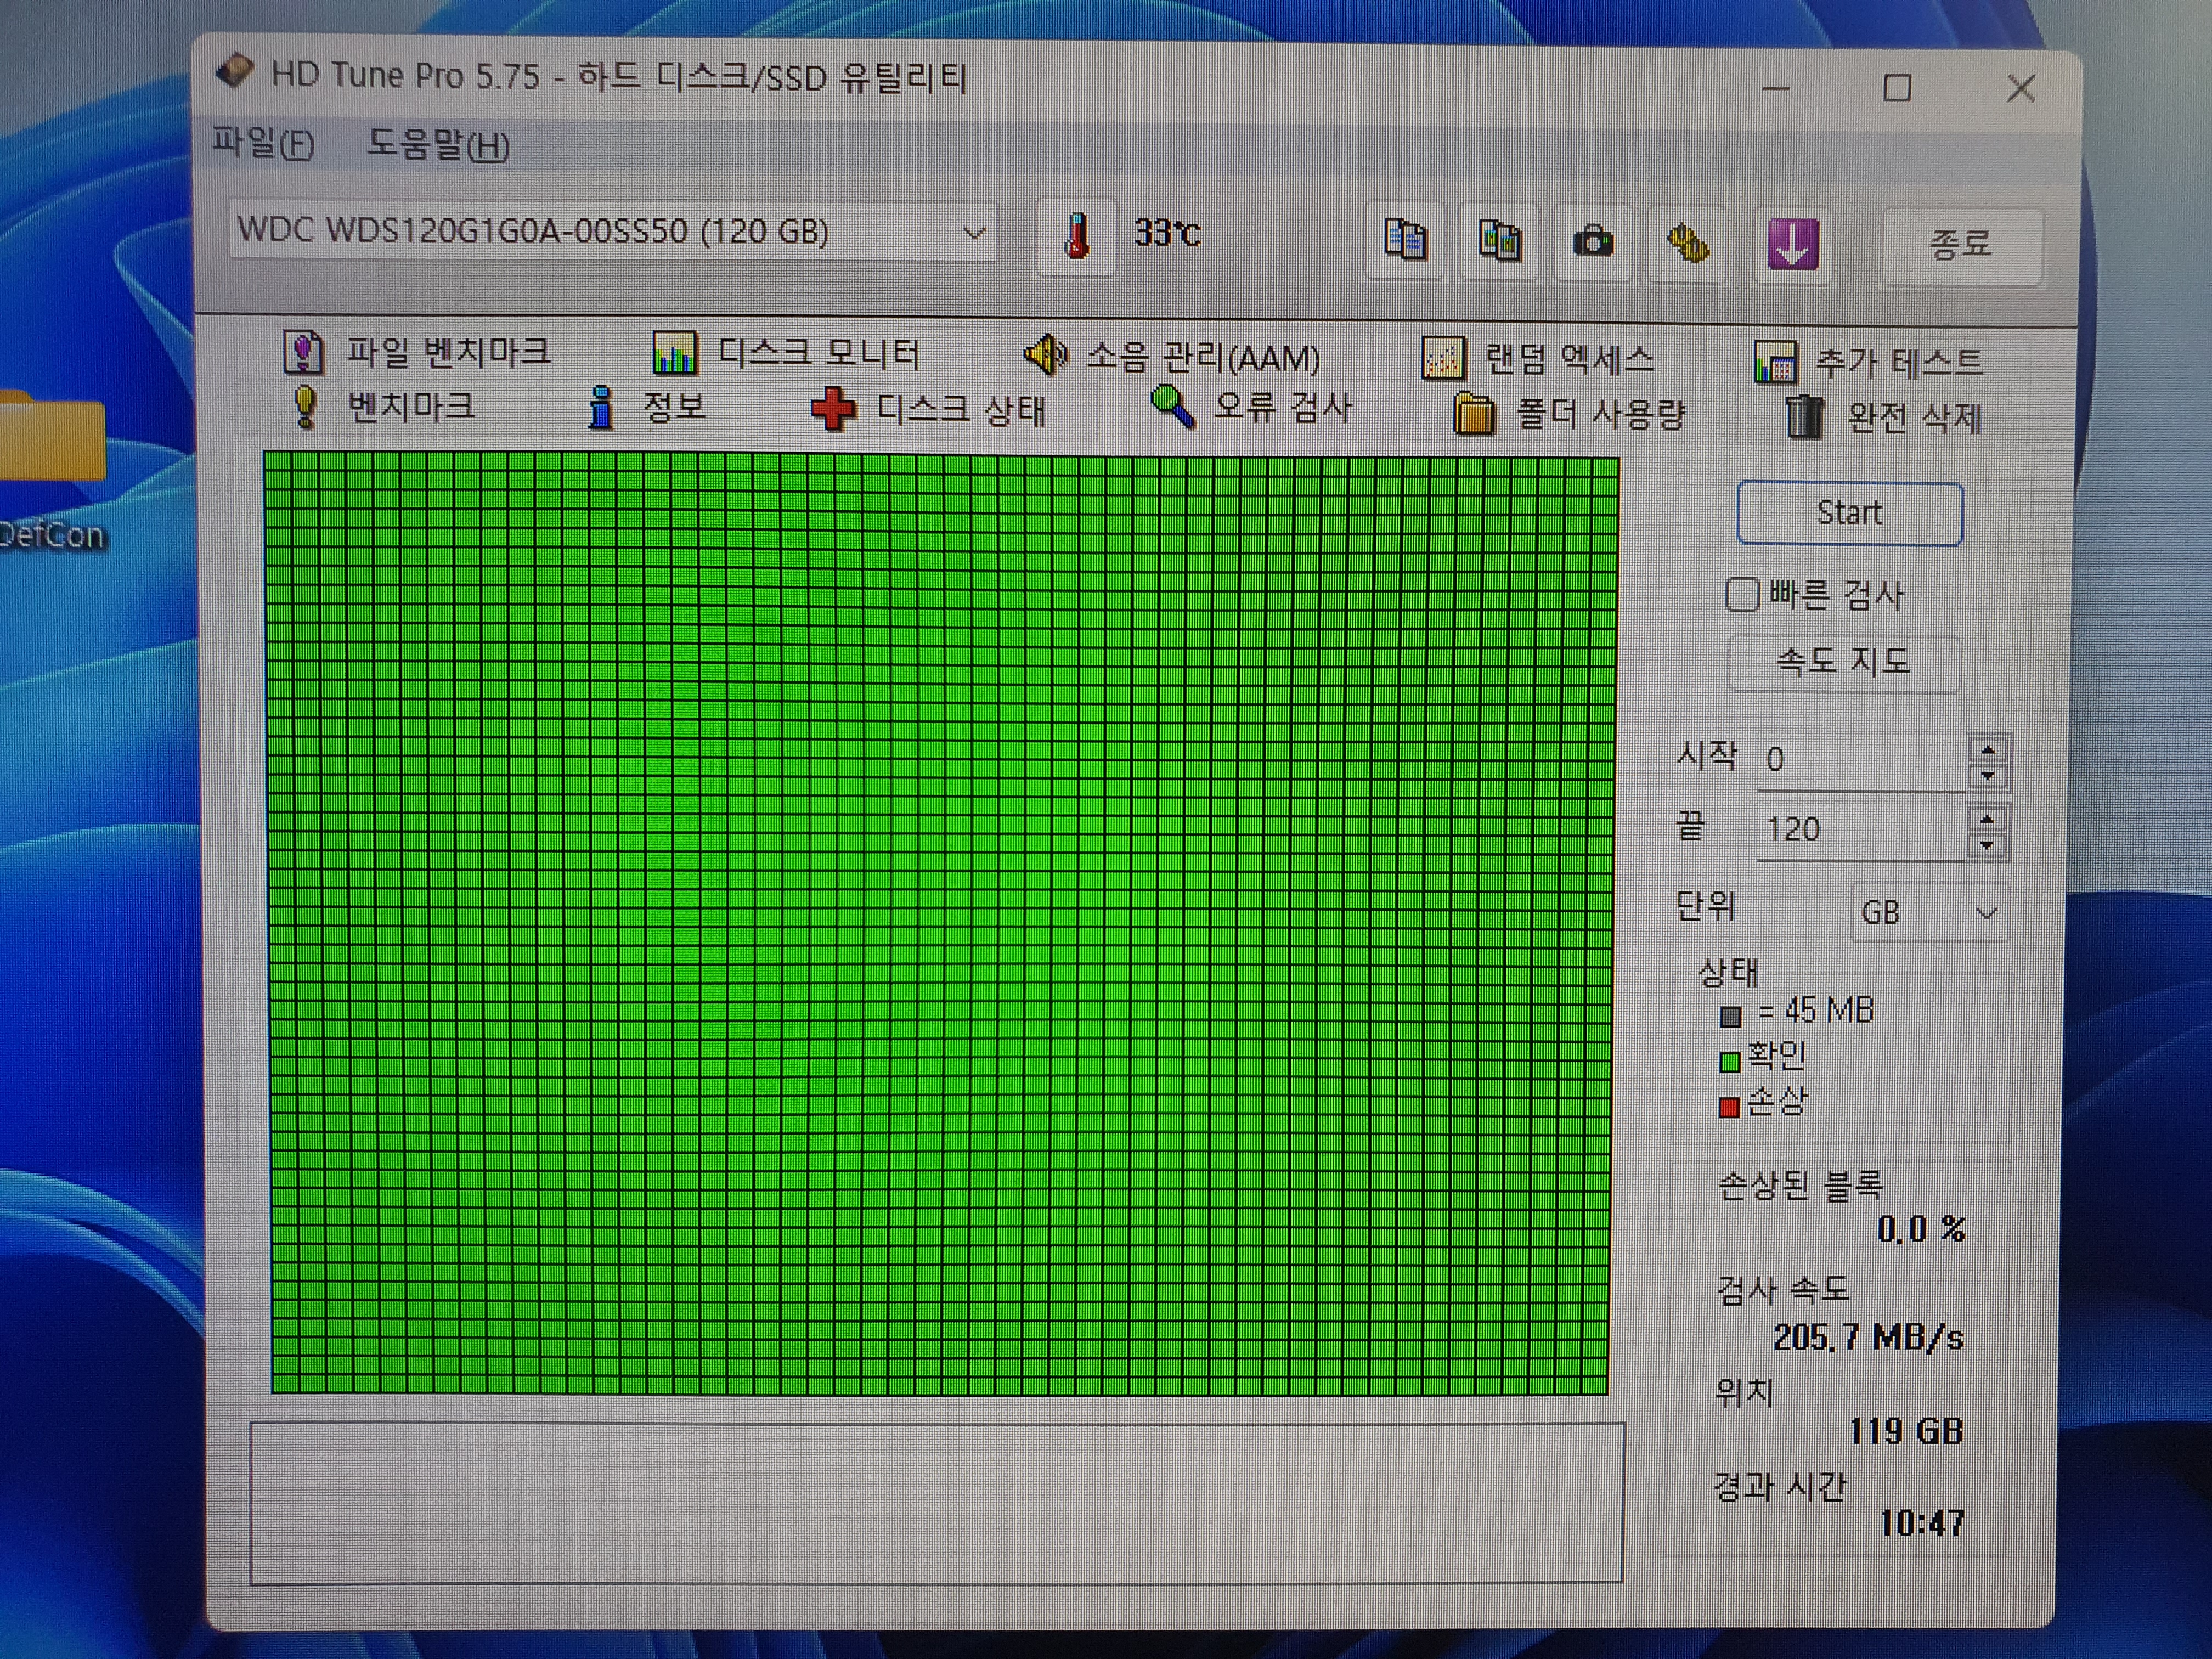Image resolution: width=2212 pixels, height=1659 pixels.
Task: Switch to the 완전 삭제 tab
Action: point(1884,417)
